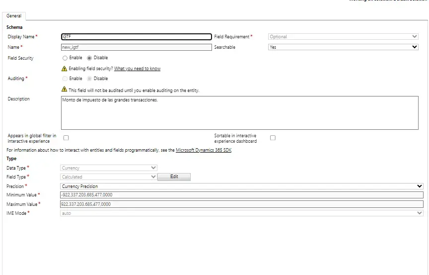This screenshot has width=429, height=275.
Task: Click the field security warning icon
Action: (x=65, y=69)
